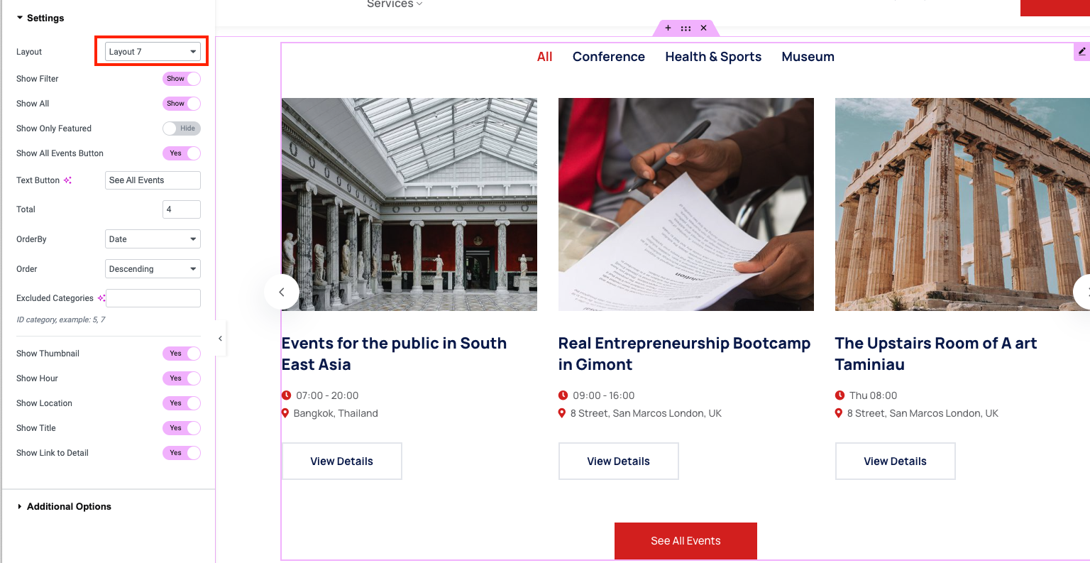The width and height of the screenshot is (1090, 563).
Task: Click the widget edit pencil icon
Action: tap(1081, 51)
